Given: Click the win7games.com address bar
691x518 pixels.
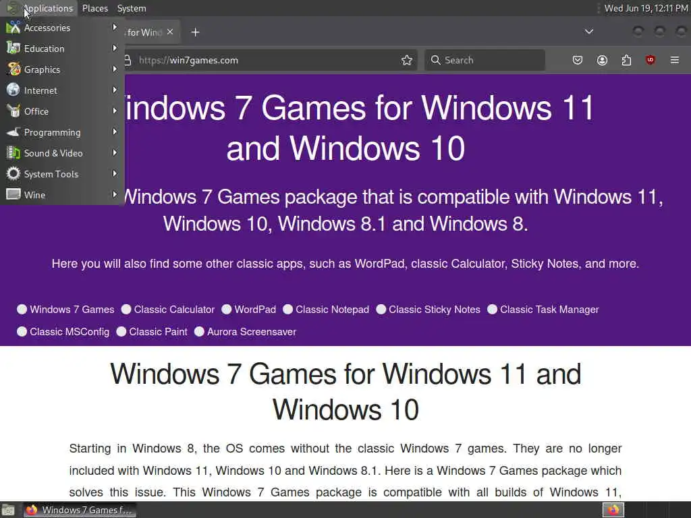Looking at the screenshot, I should 269,60.
